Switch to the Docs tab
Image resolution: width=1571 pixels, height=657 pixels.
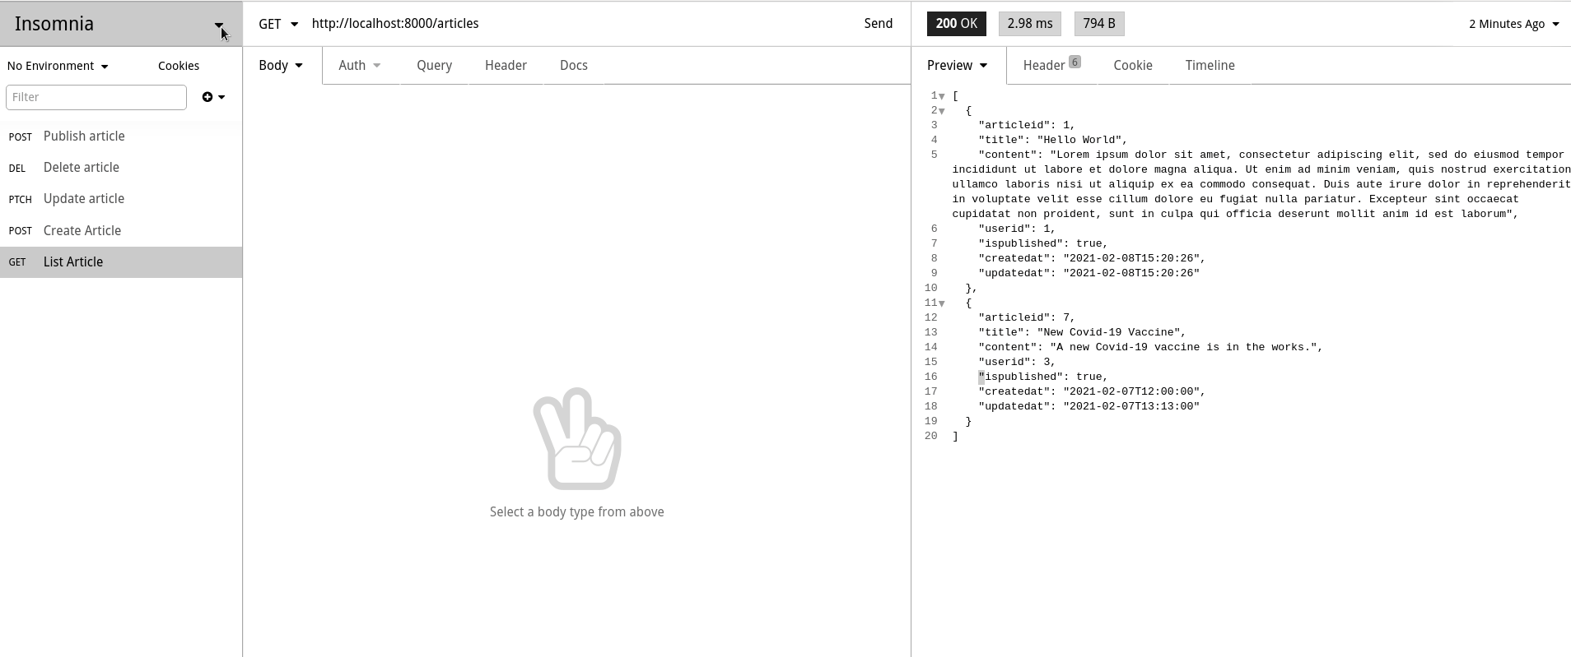click(x=574, y=66)
